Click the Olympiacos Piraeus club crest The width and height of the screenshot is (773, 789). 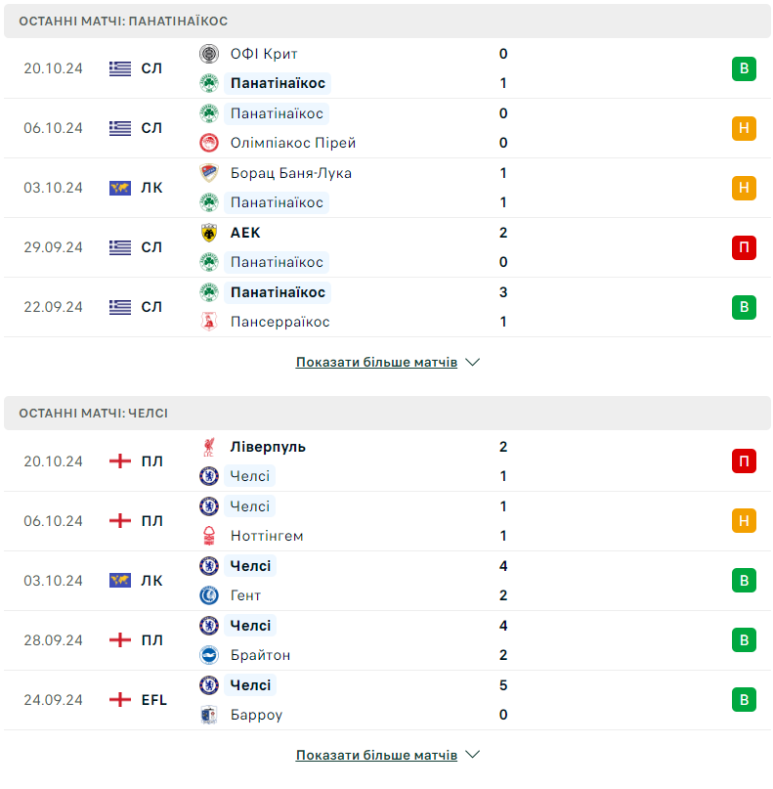click(208, 143)
